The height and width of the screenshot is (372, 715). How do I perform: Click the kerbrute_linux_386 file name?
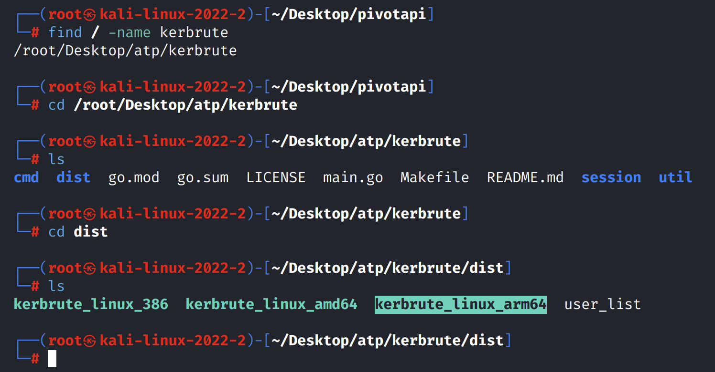tap(91, 304)
